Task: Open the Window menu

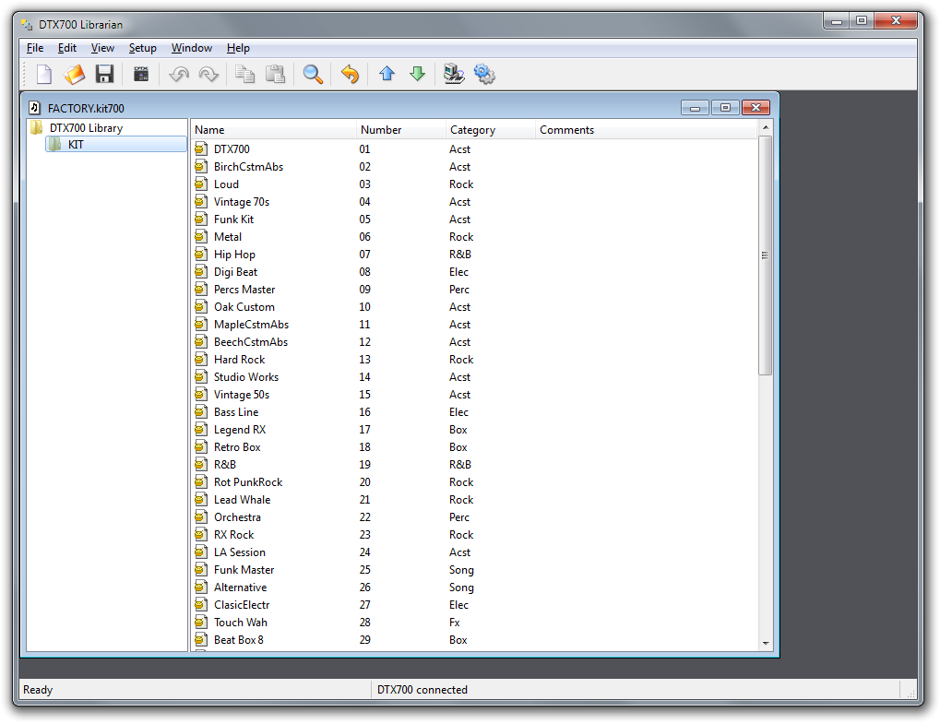Action: pos(191,48)
